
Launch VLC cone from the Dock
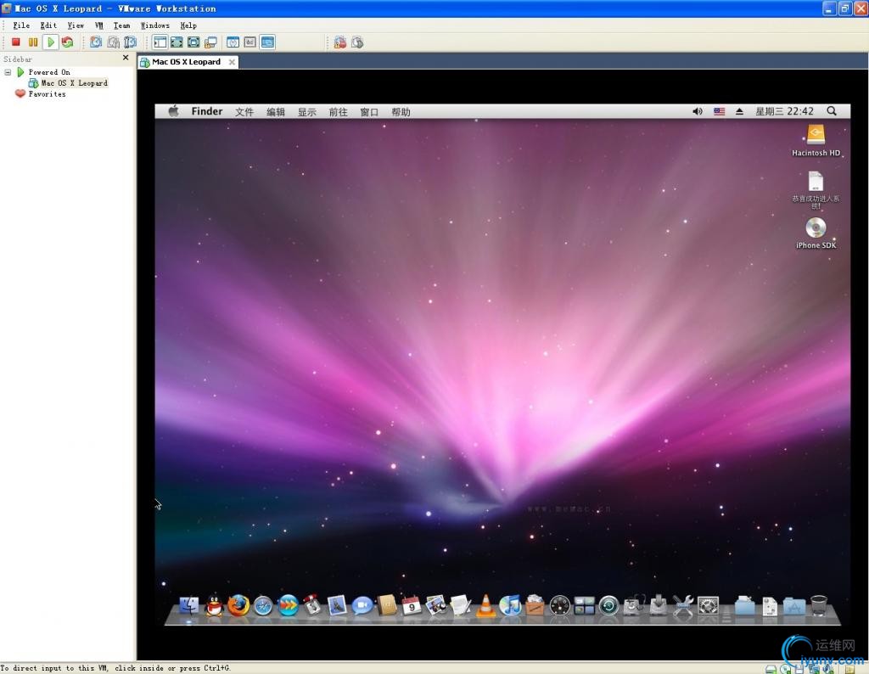(x=485, y=605)
